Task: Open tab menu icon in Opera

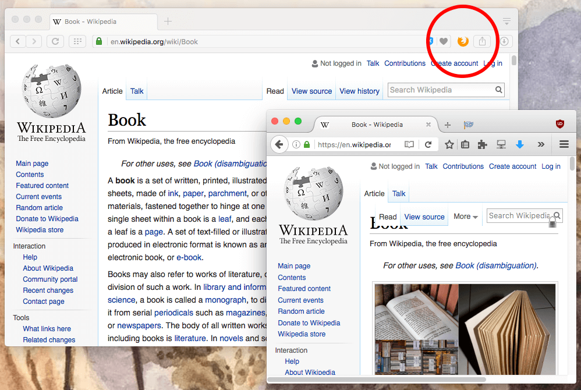Action: [x=506, y=21]
